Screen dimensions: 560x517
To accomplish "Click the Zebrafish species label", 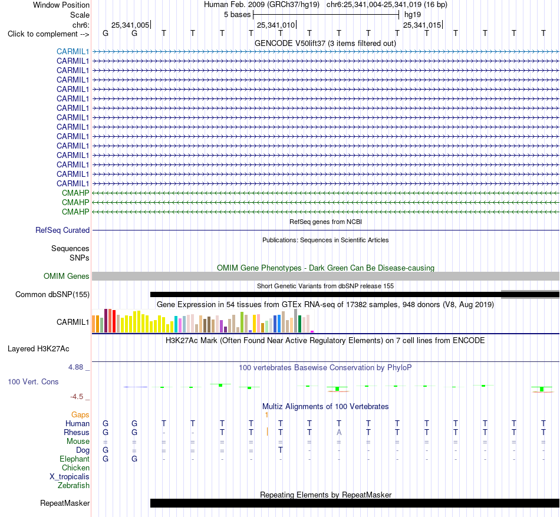I will (x=74, y=486).
